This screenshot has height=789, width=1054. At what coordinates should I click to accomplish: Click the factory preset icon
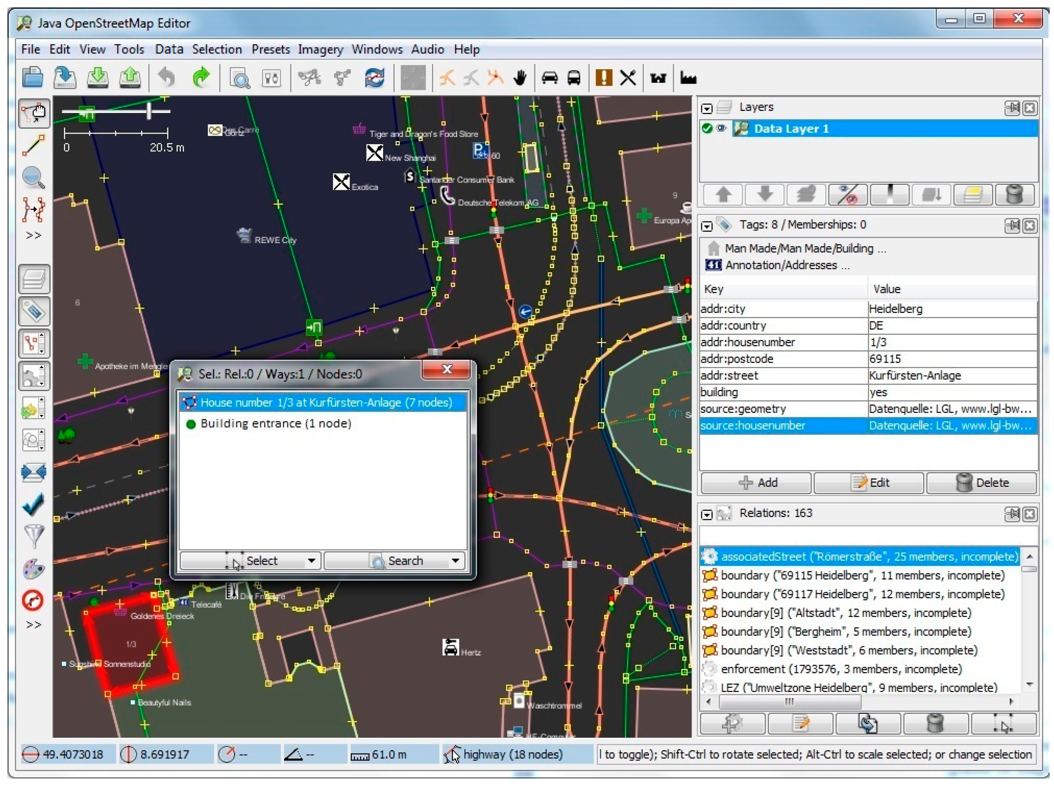coord(688,78)
